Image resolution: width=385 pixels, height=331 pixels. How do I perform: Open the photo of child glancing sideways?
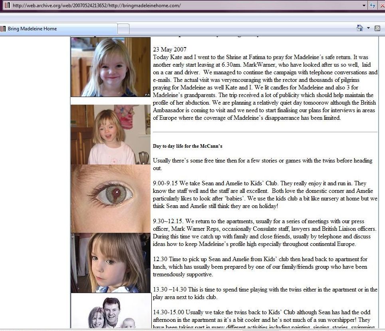click(x=111, y=263)
